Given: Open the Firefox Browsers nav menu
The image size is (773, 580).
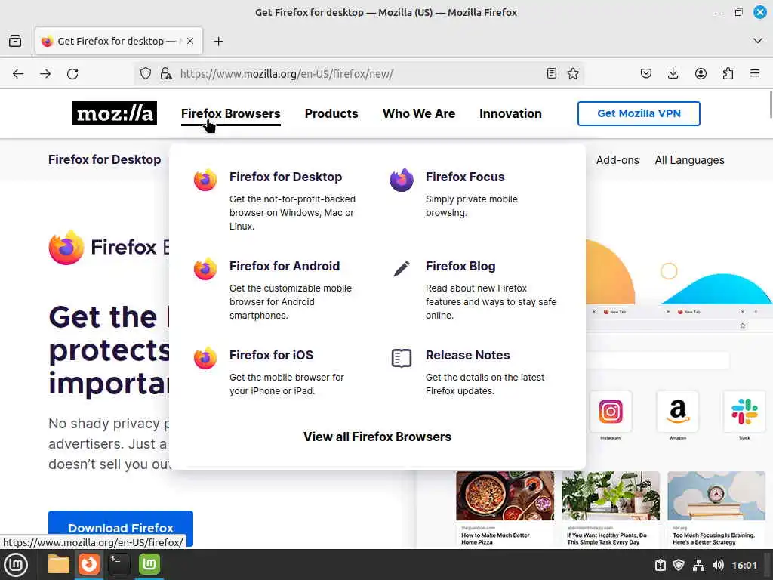Looking at the screenshot, I should click(231, 113).
